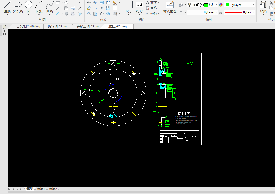This screenshot has width=275, height=194.
Task: Open the 尺寸 dropdown arrow
Action: 129,15
